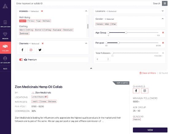Toggle the Health interest tag

(x=23, y=21)
